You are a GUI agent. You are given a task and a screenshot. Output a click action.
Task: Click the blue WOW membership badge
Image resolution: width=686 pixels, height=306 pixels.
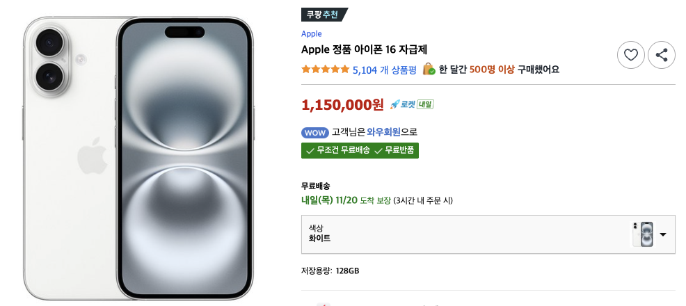(314, 132)
